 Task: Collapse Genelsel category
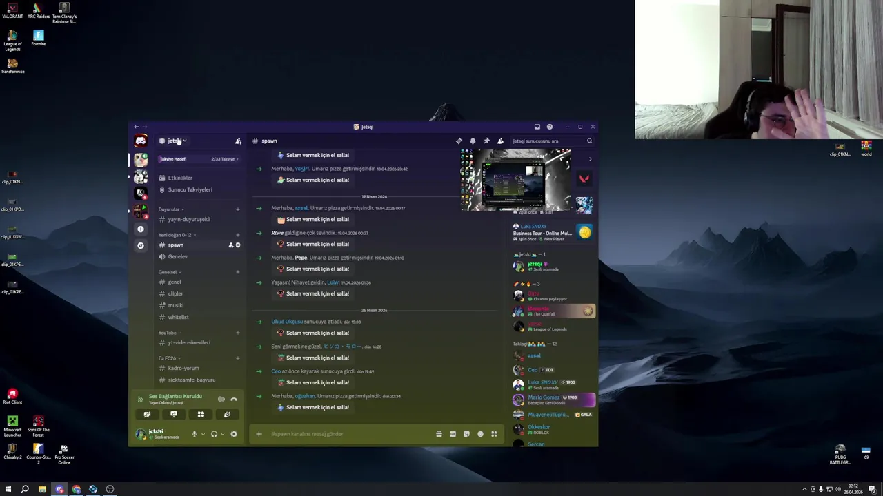(170, 272)
